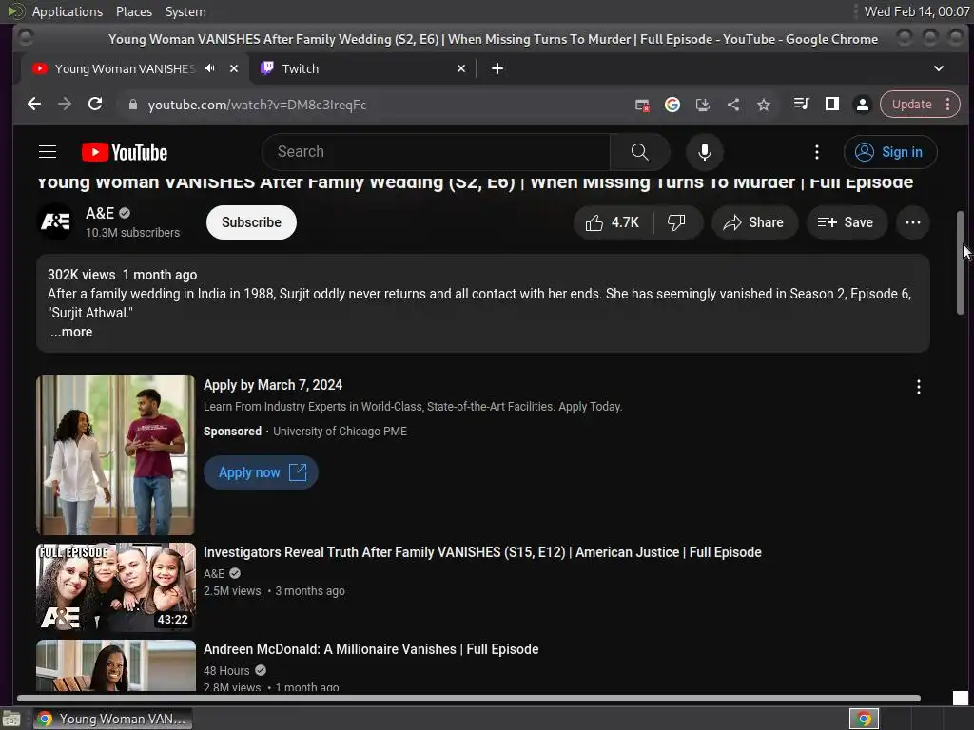
Task: Close the Twitch tab
Action: click(461, 68)
